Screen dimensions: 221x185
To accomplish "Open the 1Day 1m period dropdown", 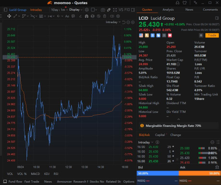I will [60, 10].
